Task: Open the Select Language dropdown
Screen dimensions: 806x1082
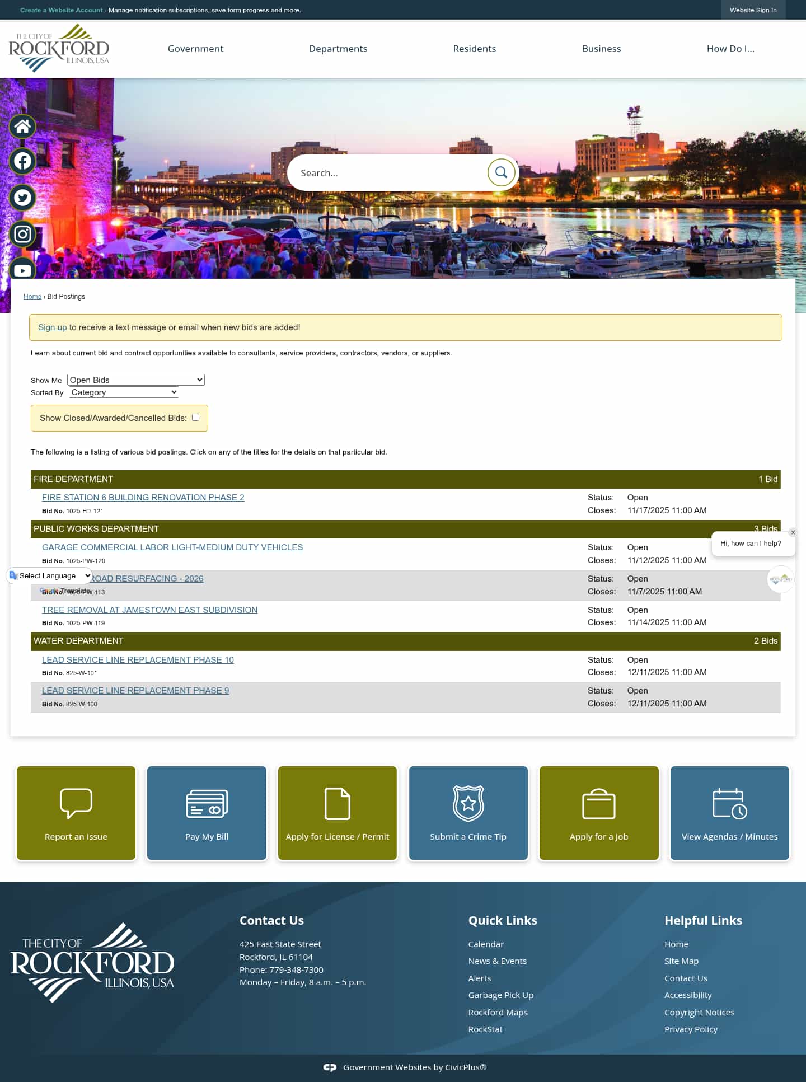Action: pyautogui.click(x=49, y=575)
